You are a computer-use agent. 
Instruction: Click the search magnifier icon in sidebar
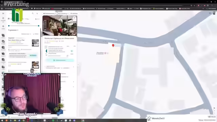pyautogui.click(x=33, y=14)
